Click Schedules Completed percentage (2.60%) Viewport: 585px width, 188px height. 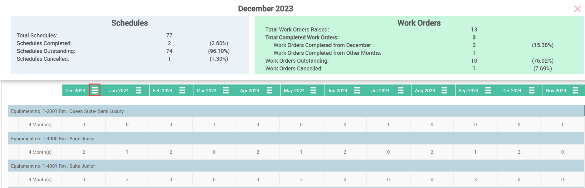pyautogui.click(x=219, y=43)
